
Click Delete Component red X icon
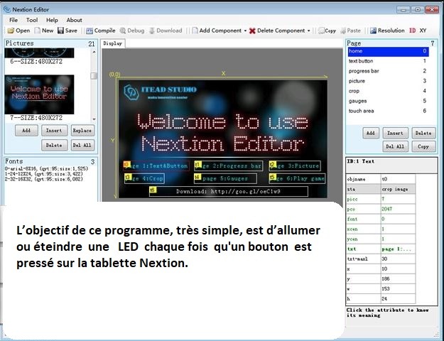pyautogui.click(x=252, y=31)
